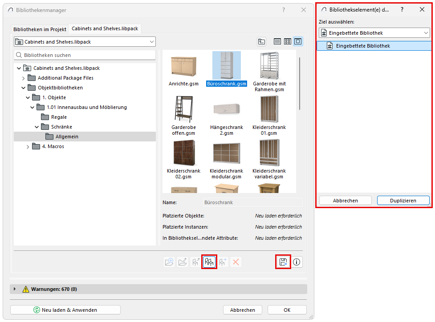Collapse the Objektbibliotheken folder
Viewport: 435px width, 322px height.
click(23, 88)
